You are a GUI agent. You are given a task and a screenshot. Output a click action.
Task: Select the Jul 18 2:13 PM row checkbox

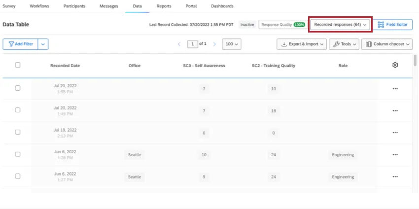click(x=18, y=133)
